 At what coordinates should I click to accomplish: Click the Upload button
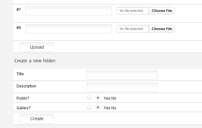pos(37,47)
